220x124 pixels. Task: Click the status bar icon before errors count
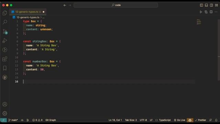(27, 120)
